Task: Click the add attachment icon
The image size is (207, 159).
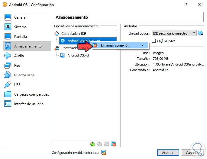Action: [106, 144]
